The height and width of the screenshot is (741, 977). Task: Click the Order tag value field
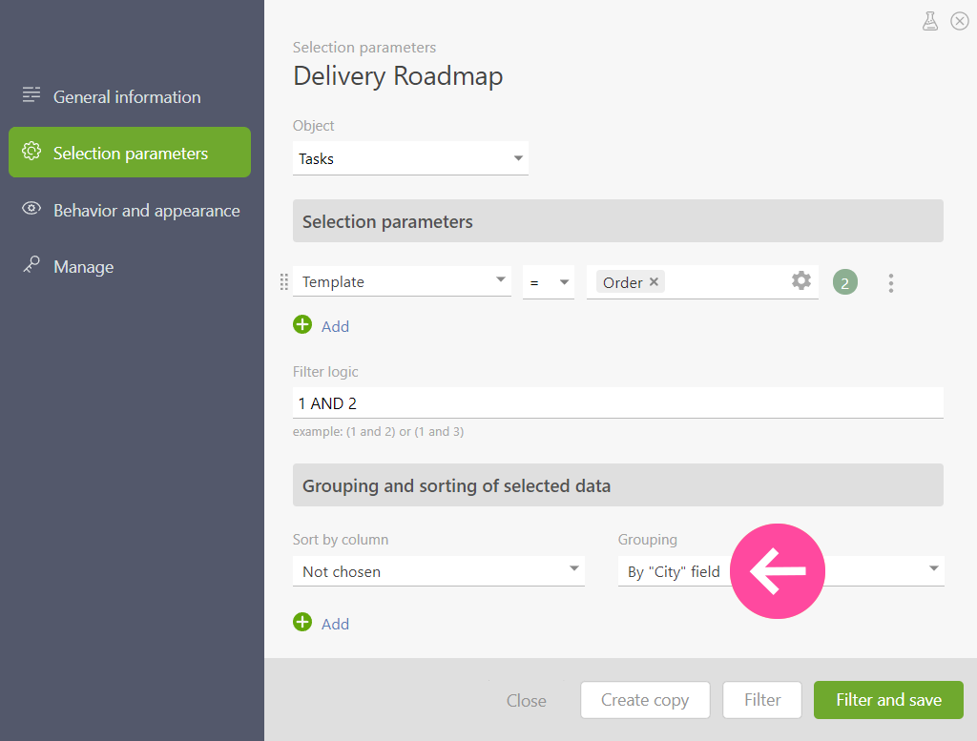coord(702,282)
